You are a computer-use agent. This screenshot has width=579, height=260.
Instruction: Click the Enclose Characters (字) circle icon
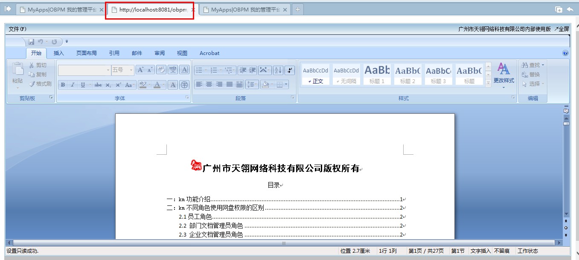pos(184,85)
